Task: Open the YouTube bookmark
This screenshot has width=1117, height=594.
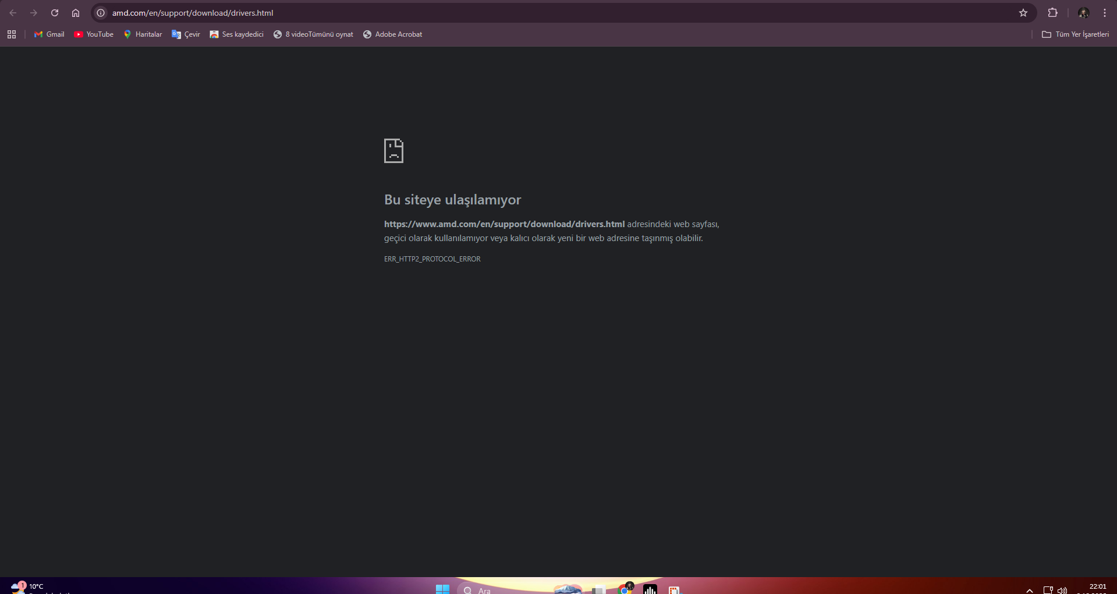Action: point(94,34)
